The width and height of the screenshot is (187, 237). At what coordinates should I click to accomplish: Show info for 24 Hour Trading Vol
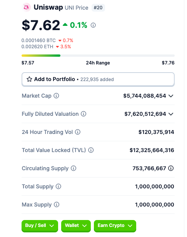click(78, 132)
